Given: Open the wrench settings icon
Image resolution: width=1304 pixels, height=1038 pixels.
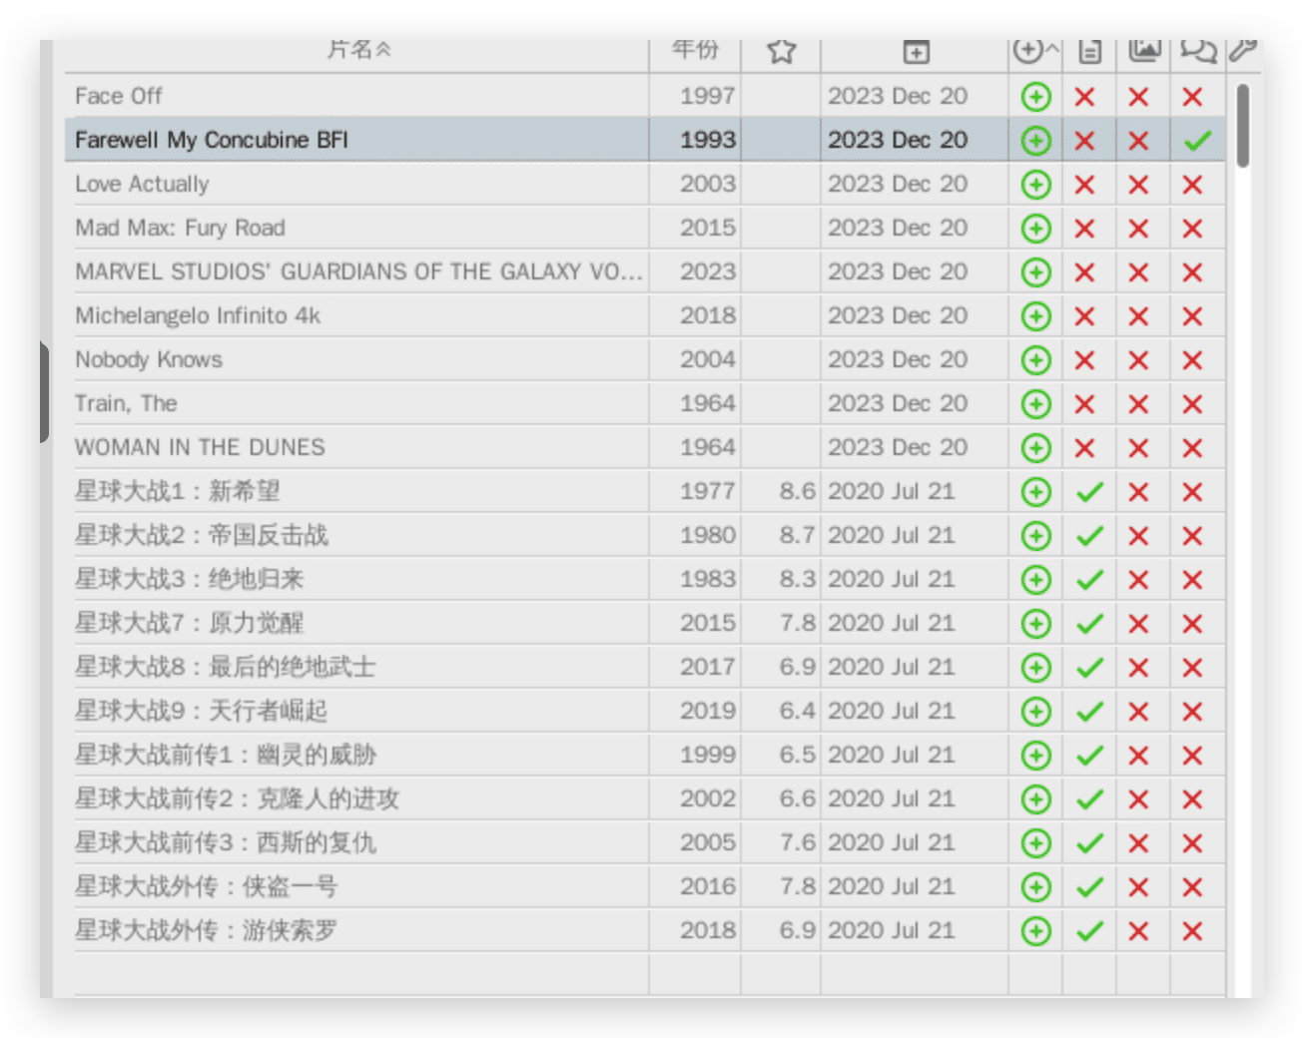Looking at the screenshot, I should pyautogui.click(x=1242, y=50).
